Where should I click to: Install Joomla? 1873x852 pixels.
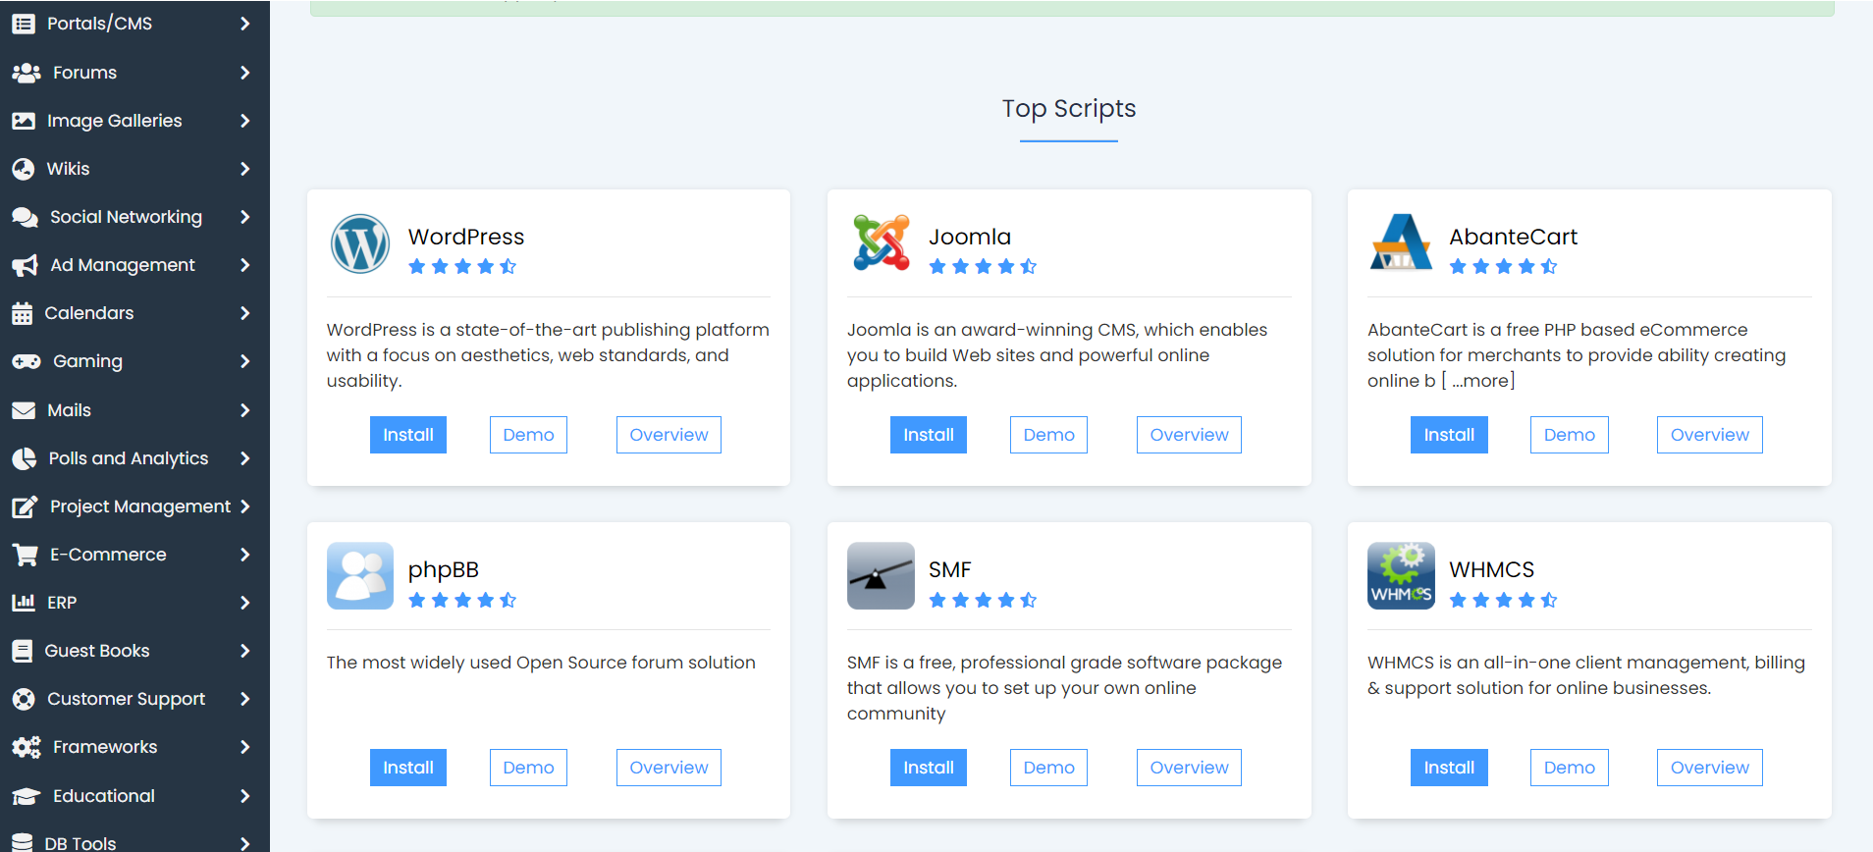click(929, 435)
